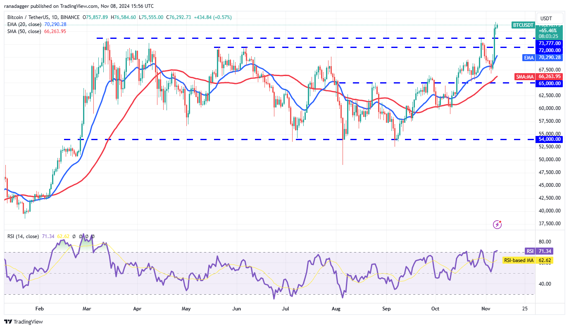
Task: Click the purple lightning event icon
Action: coord(498,224)
